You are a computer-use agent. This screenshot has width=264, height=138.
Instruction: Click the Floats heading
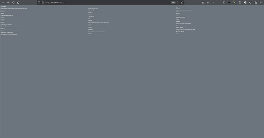click(x=178, y=21)
